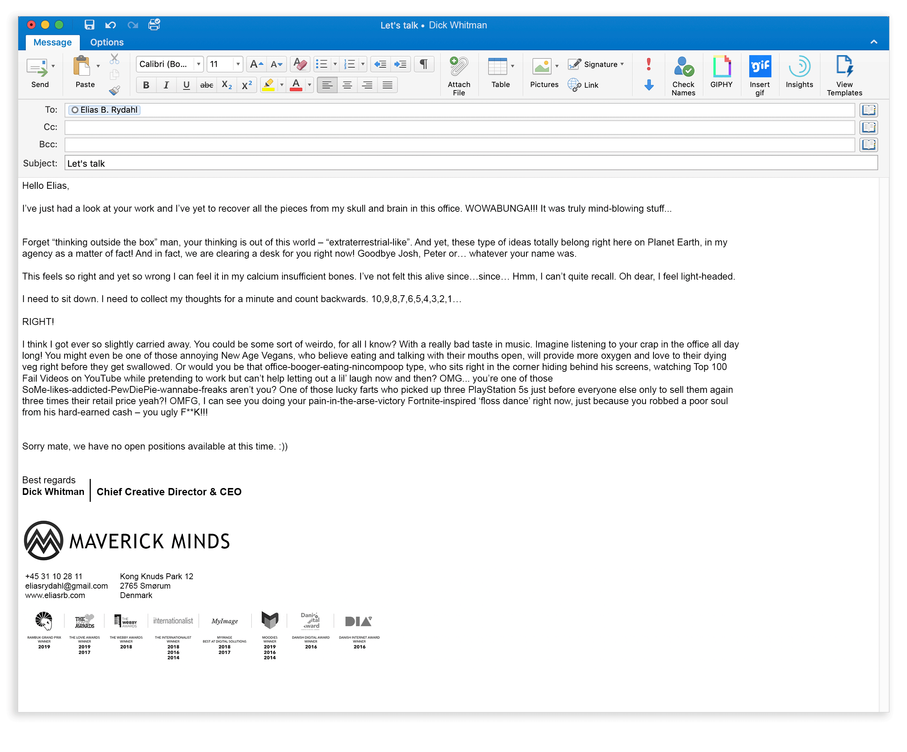Toggle italic formatting

point(166,85)
